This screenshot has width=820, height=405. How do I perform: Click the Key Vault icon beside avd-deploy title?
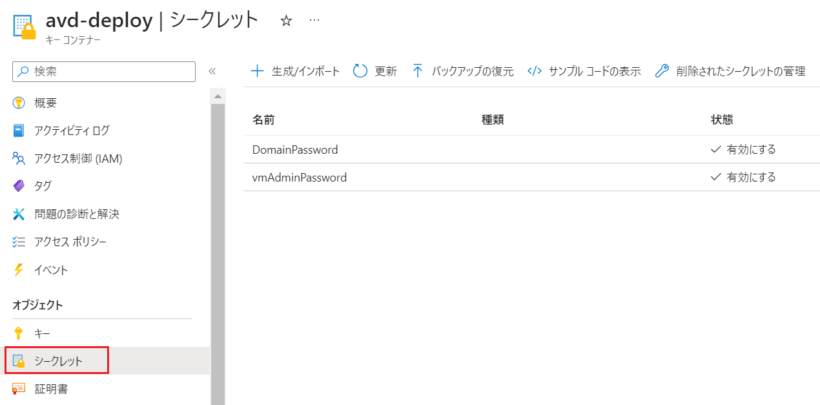[25, 26]
